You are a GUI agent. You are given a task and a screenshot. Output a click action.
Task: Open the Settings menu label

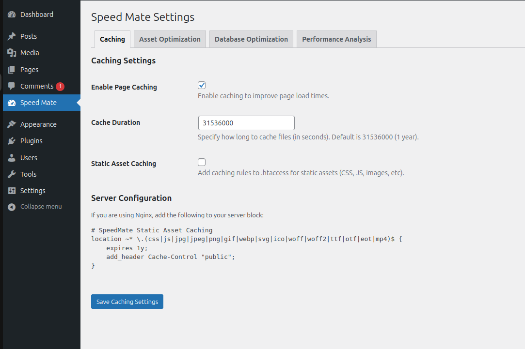[32, 191]
